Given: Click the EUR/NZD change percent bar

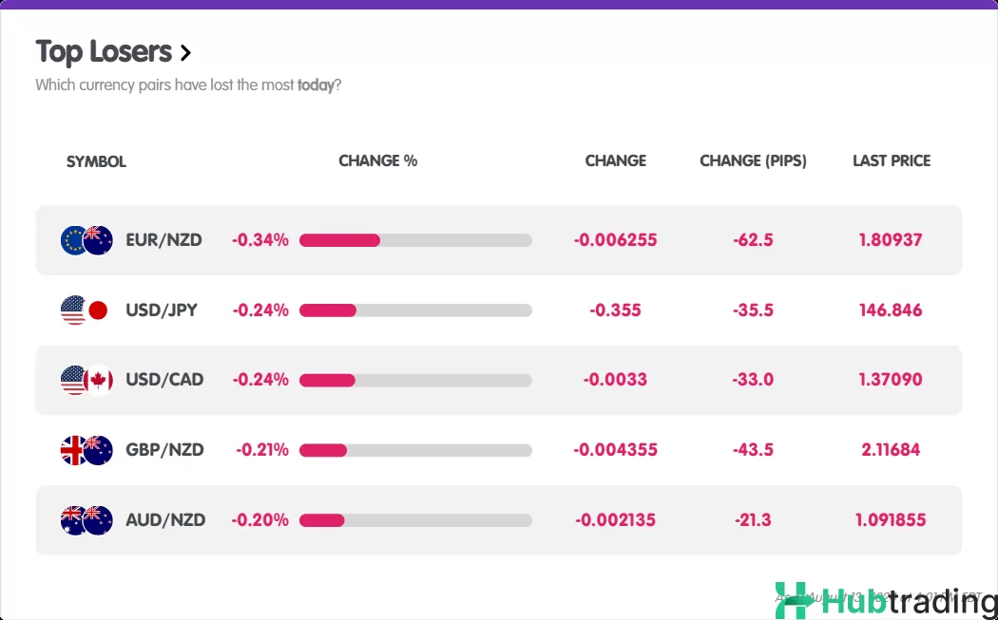Looking at the screenshot, I should 415,240.
